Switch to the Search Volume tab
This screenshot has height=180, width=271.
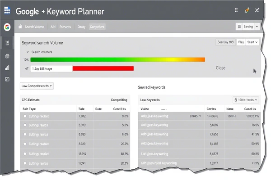point(34,27)
